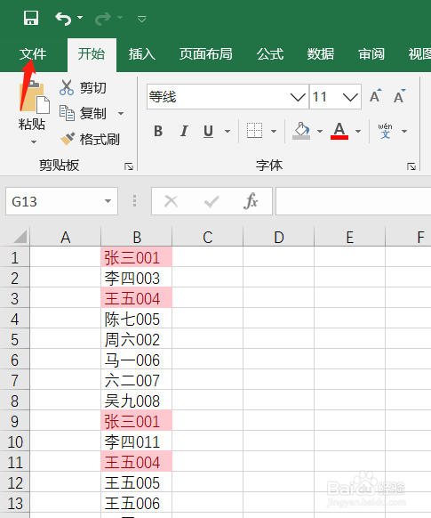This screenshot has height=518, width=431.
Task: Click the 剪切 scissors button
Action: (x=83, y=87)
